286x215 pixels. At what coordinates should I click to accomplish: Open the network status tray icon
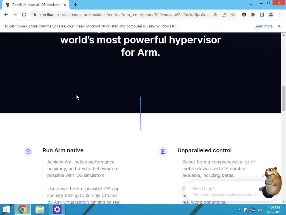[253, 210]
